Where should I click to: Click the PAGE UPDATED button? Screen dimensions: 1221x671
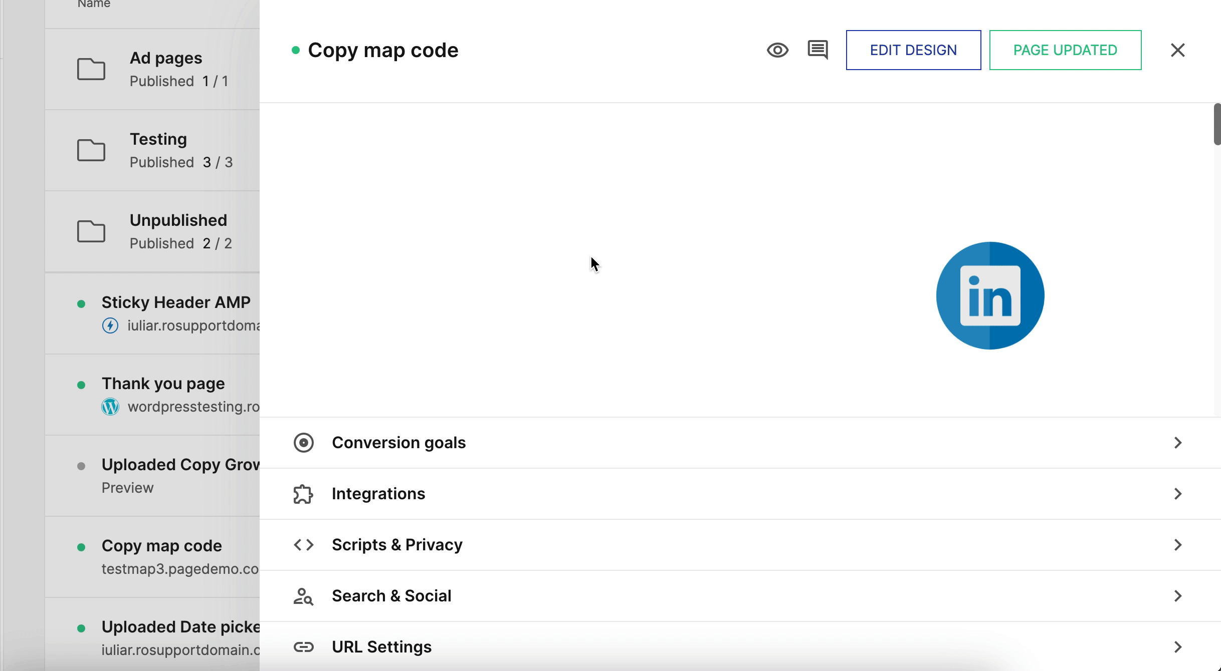tap(1065, 50)
